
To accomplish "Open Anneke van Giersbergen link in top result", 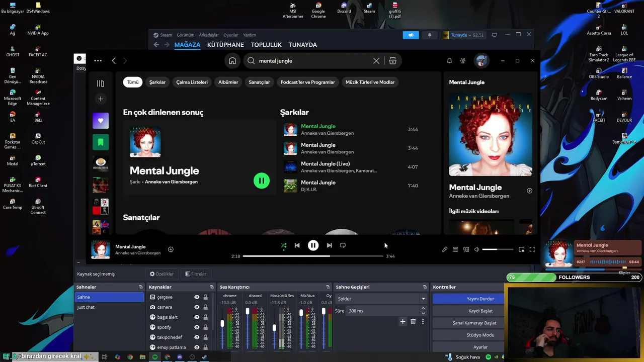I will (x=171, y=182).
